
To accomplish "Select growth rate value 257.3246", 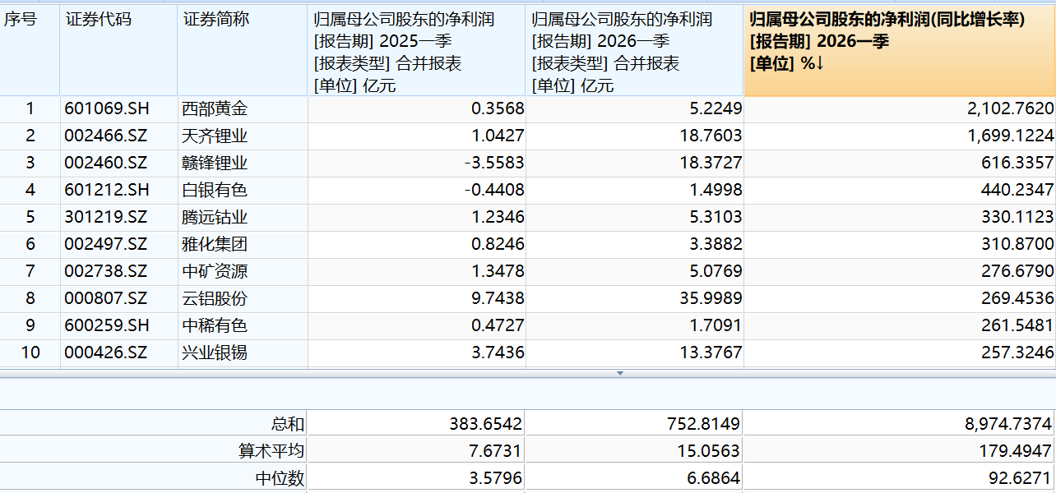I will pyautogui.click(x=1017, y=353).
